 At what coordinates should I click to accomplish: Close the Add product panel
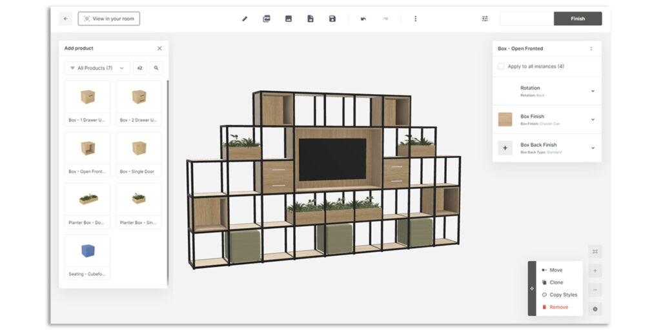[x=159, y=48]
